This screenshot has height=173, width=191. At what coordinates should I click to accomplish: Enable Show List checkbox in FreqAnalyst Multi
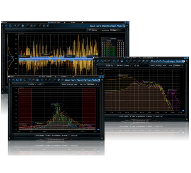tap(154, 117)
